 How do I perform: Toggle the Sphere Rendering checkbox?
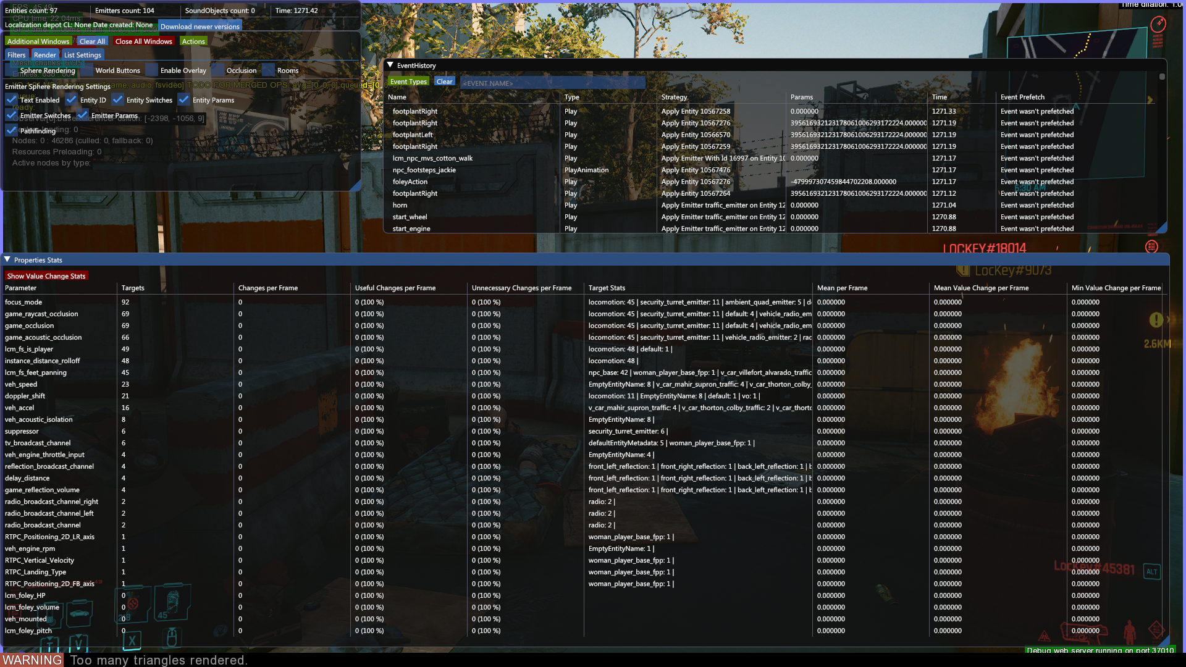[x=12, y=70]
